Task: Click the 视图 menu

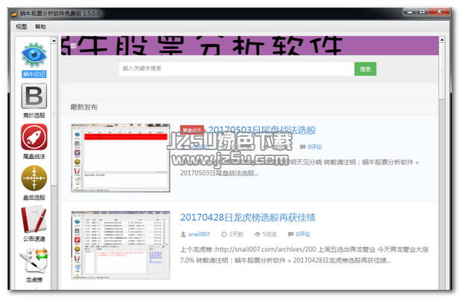Action: (21, 27)
